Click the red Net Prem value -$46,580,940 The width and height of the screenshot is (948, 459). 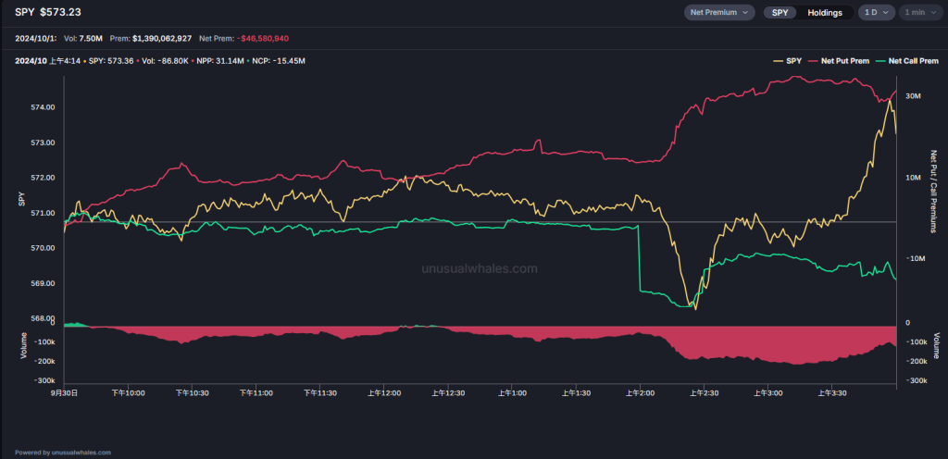[275, 38]
